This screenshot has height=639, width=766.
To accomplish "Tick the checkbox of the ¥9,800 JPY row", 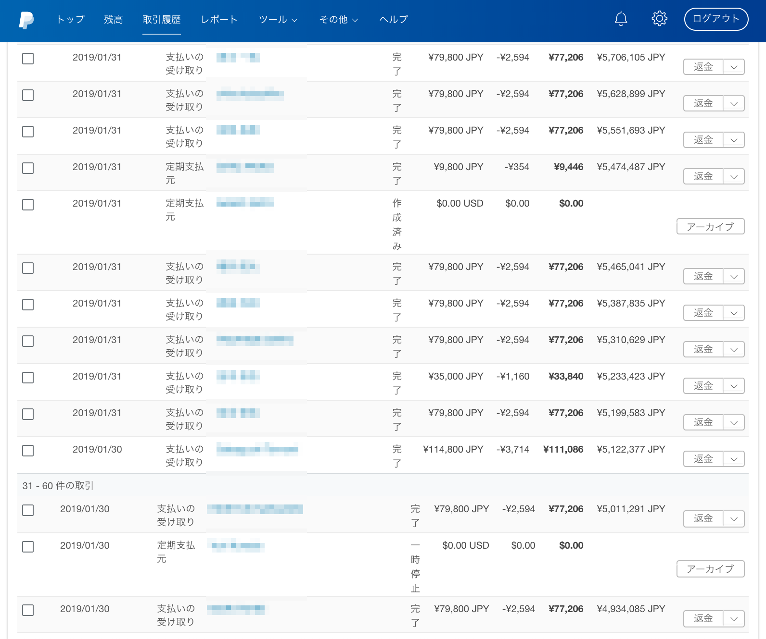I will tap(28, 168).
